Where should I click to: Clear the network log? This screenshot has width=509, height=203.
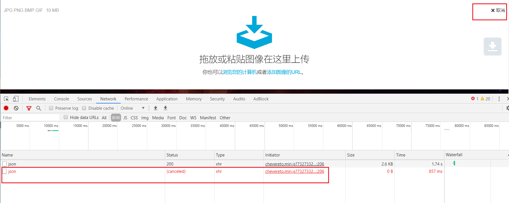16,108
